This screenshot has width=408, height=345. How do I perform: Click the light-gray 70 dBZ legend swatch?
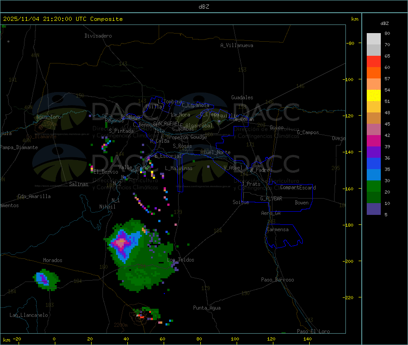point(374,50)
